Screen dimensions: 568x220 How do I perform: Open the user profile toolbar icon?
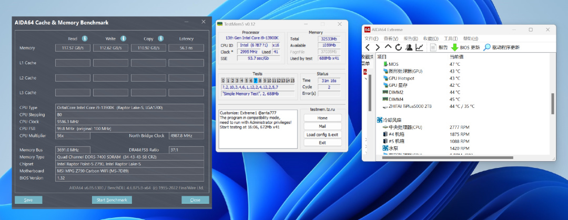point(408,47)
